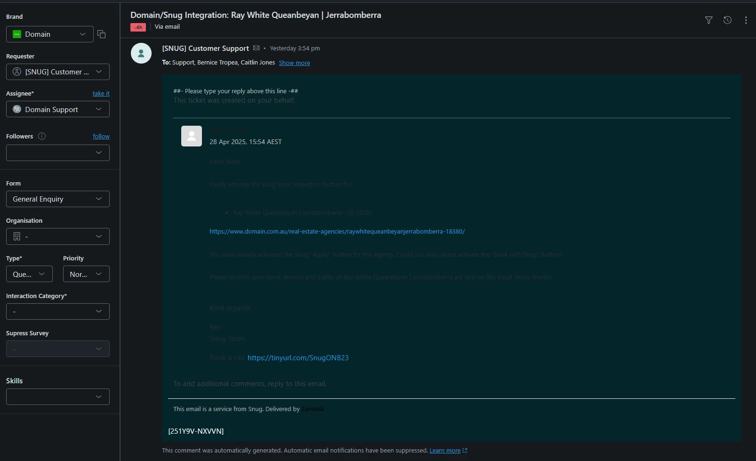Open the Interaction Category dropdown
This screenshot has width=756, height=461.
(58, 311)
